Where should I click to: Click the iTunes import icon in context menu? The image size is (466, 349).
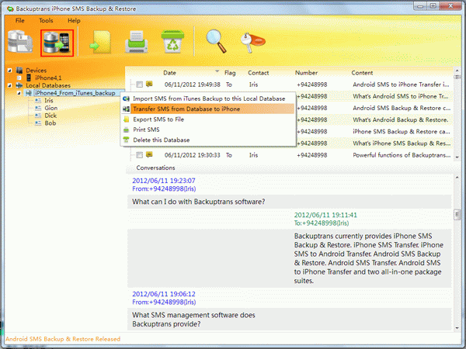[x=127, y=98]
